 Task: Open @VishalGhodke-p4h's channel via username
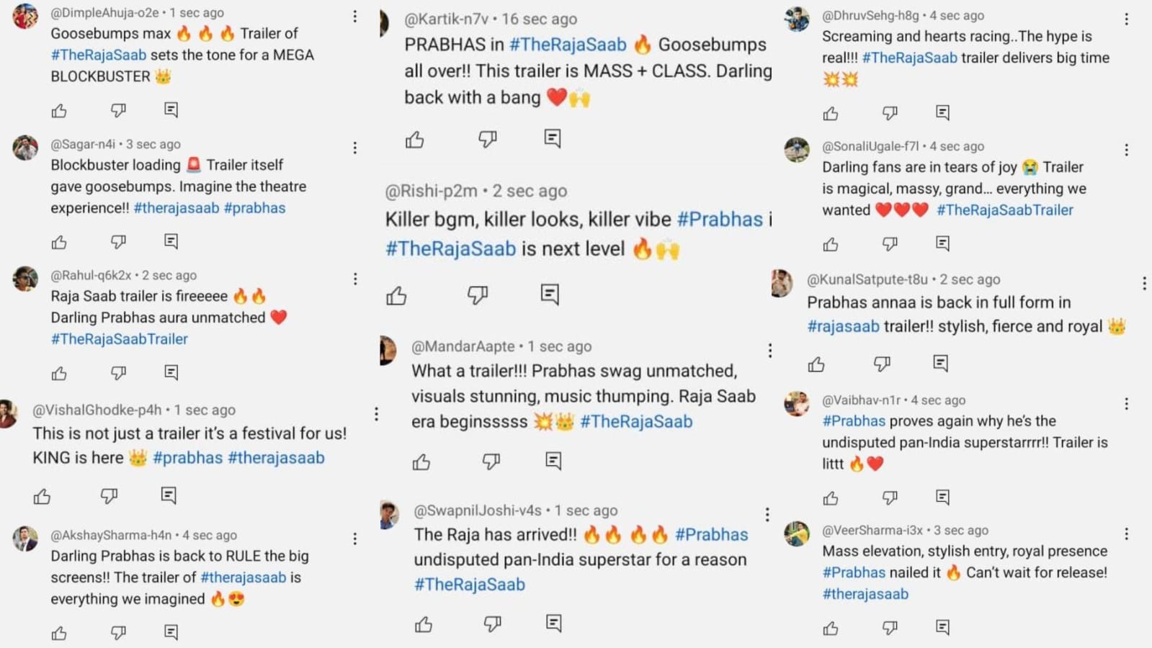click(97, 410)
